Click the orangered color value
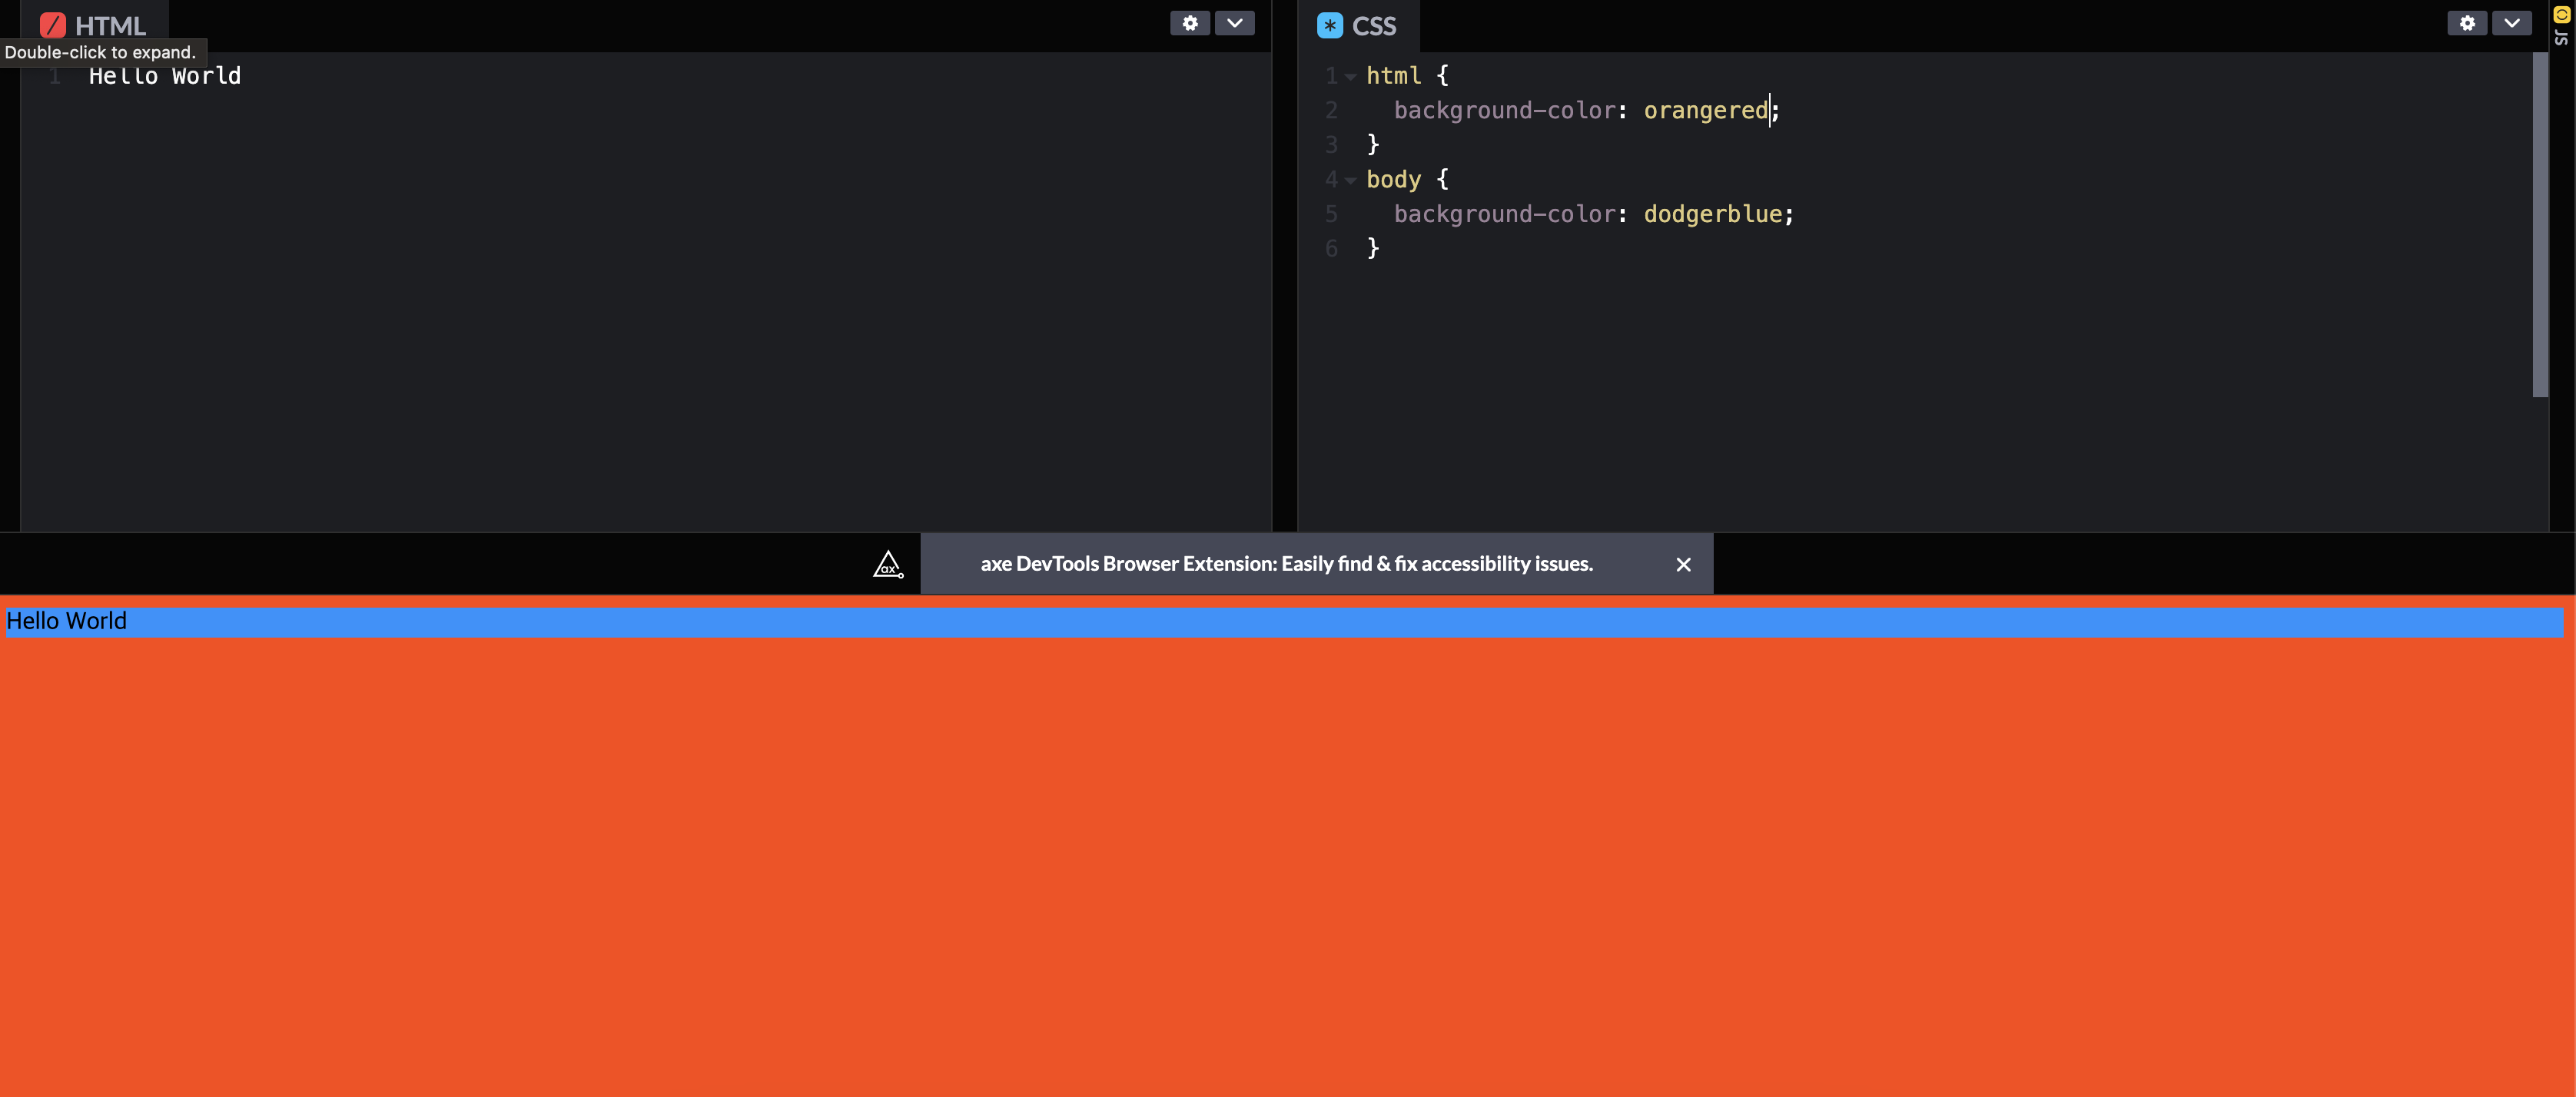The image size is (2576, 1097). pyautogui.click(x=1705, y=111)
